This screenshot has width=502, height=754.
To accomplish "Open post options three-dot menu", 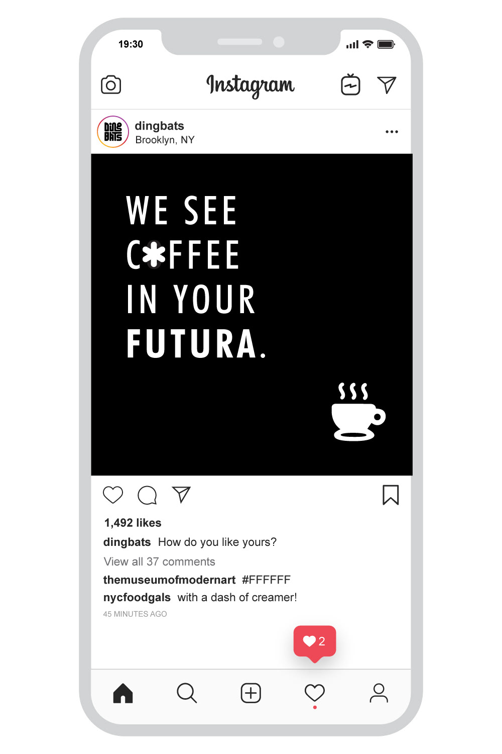I will (x=392, y=132).
